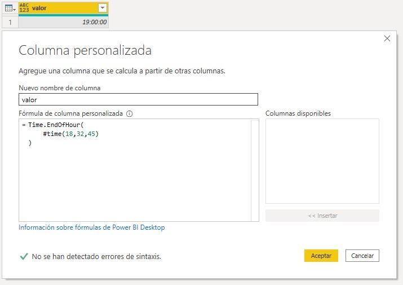
Task: Click the table menu icon in grid corner
Action: (9, 8)
